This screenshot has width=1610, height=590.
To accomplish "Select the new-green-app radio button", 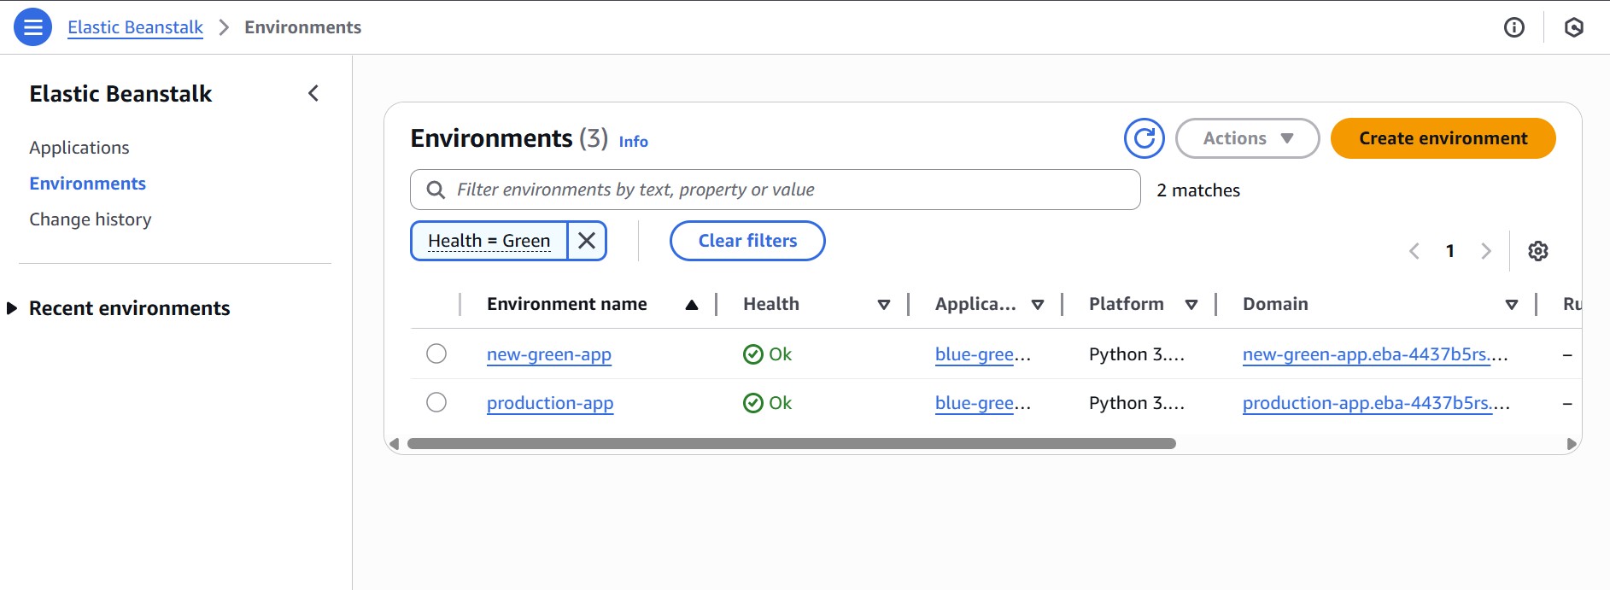I will pyautogui.click(x=436, y=353).
